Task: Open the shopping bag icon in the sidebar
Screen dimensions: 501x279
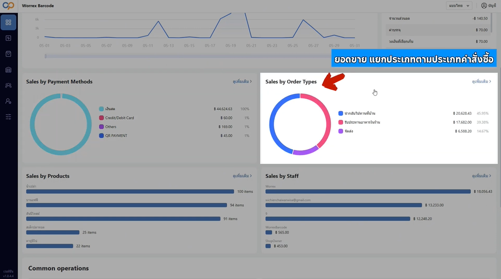Action: [x=8, y=54]
